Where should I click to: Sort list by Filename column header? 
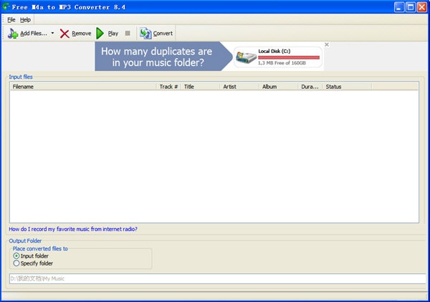(83, 87)
